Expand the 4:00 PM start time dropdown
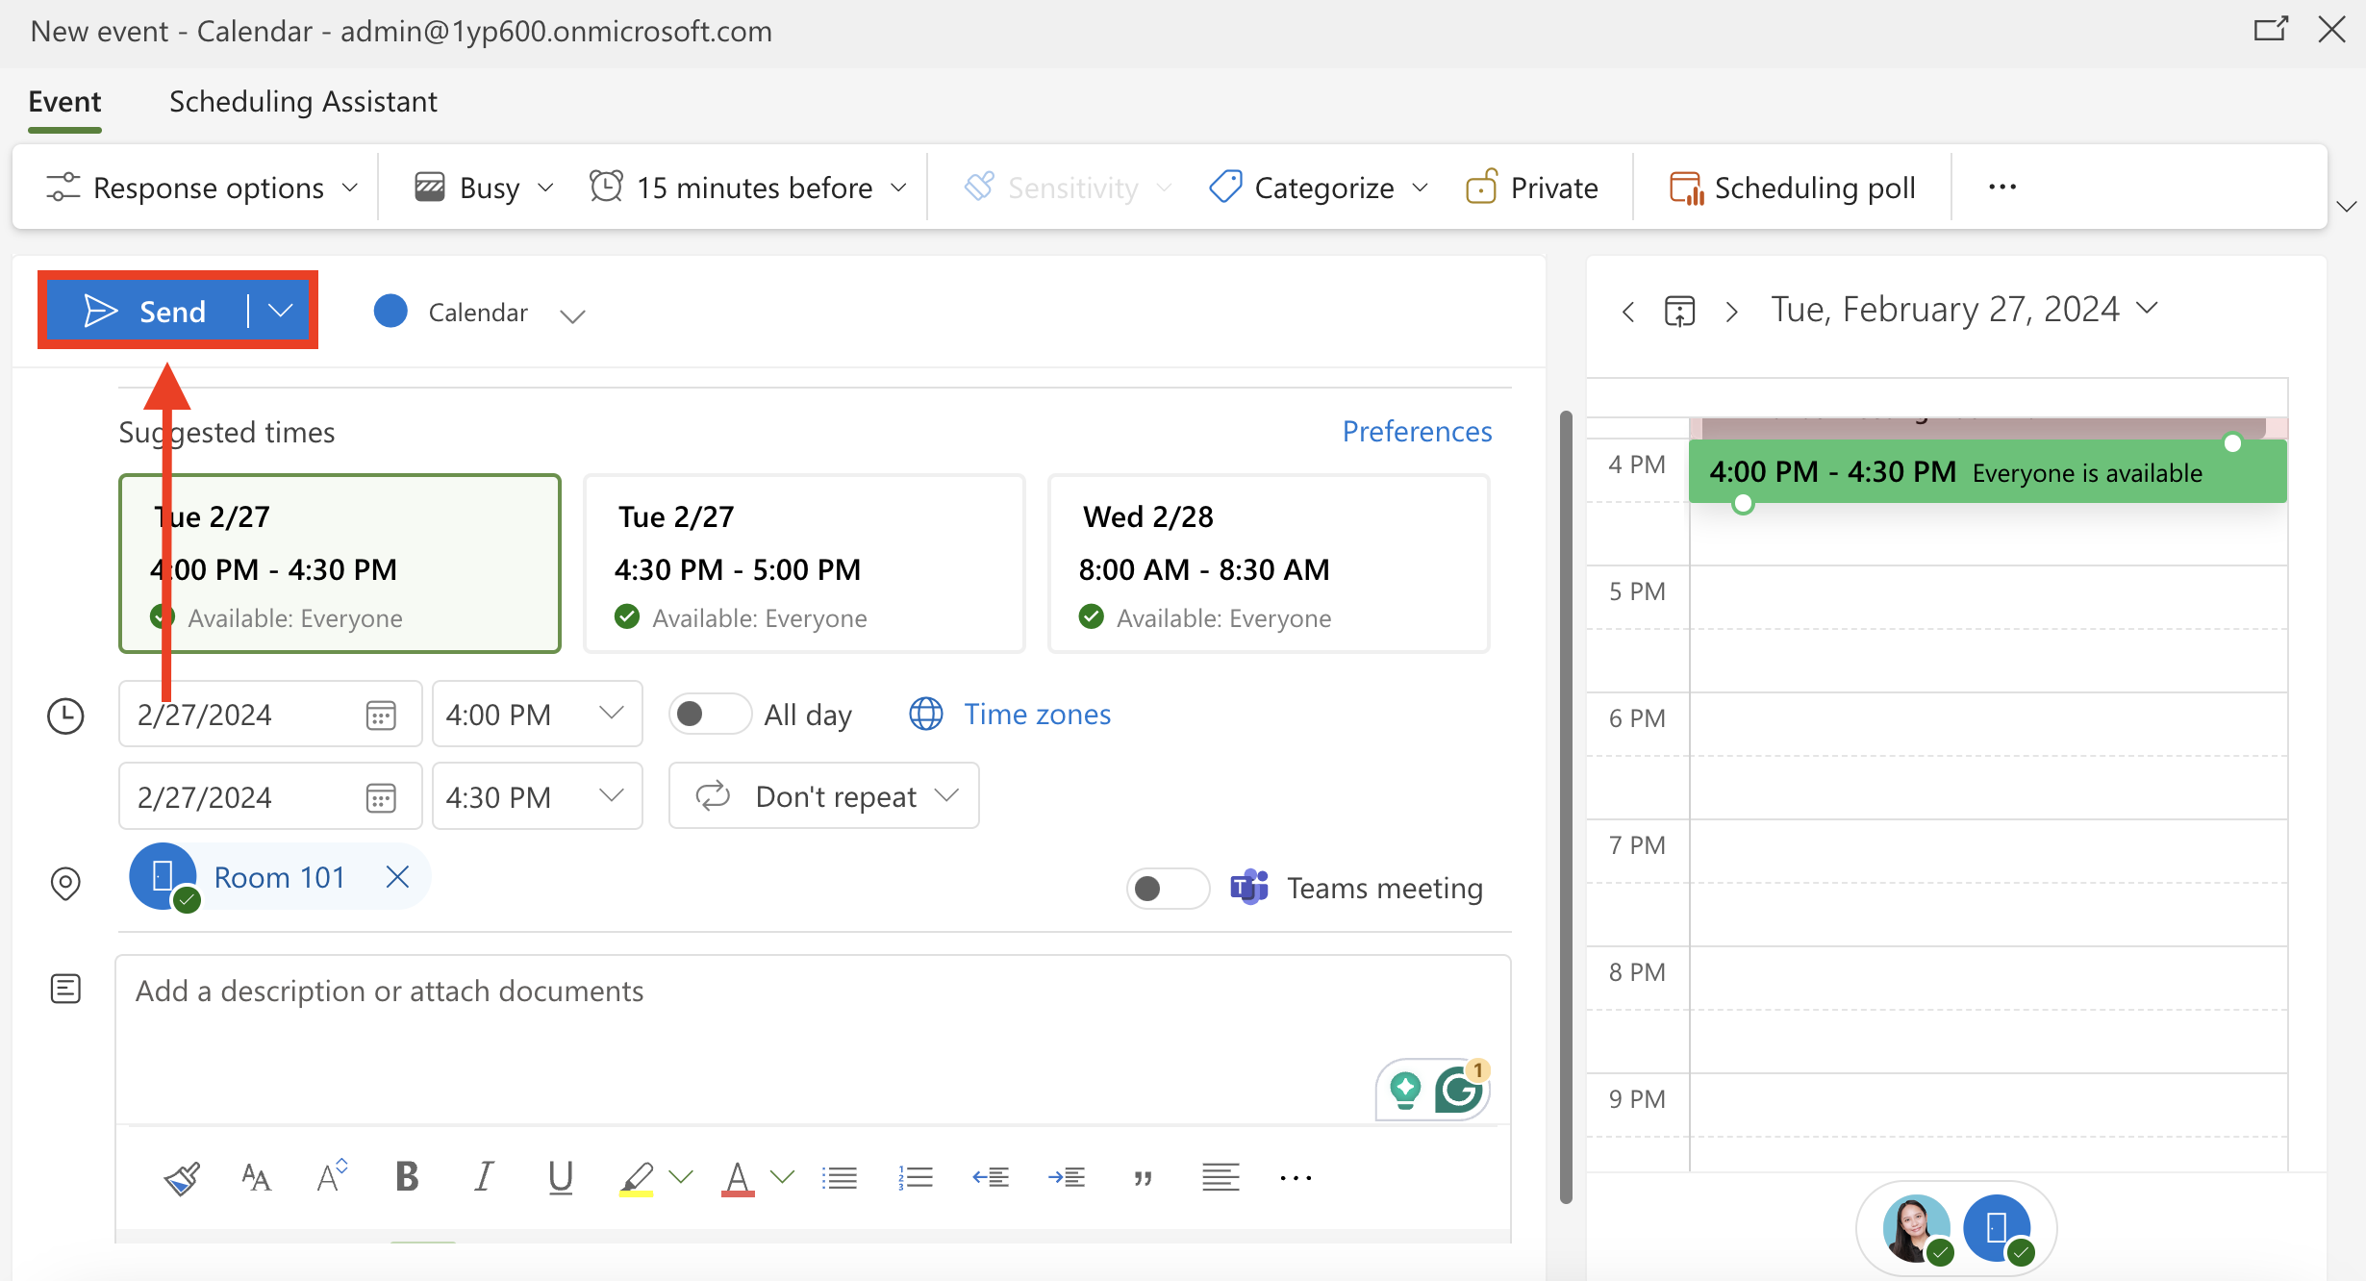 coord(612,714)
